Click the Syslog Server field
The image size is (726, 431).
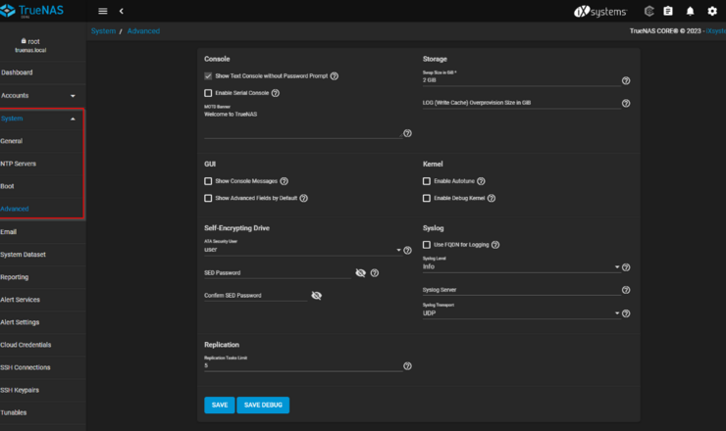point(521,290)
